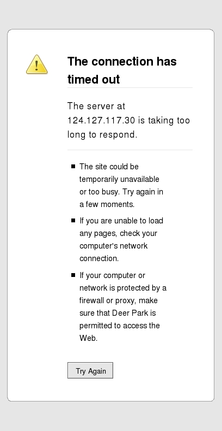Click the second square bullet marker

(73, 221)
